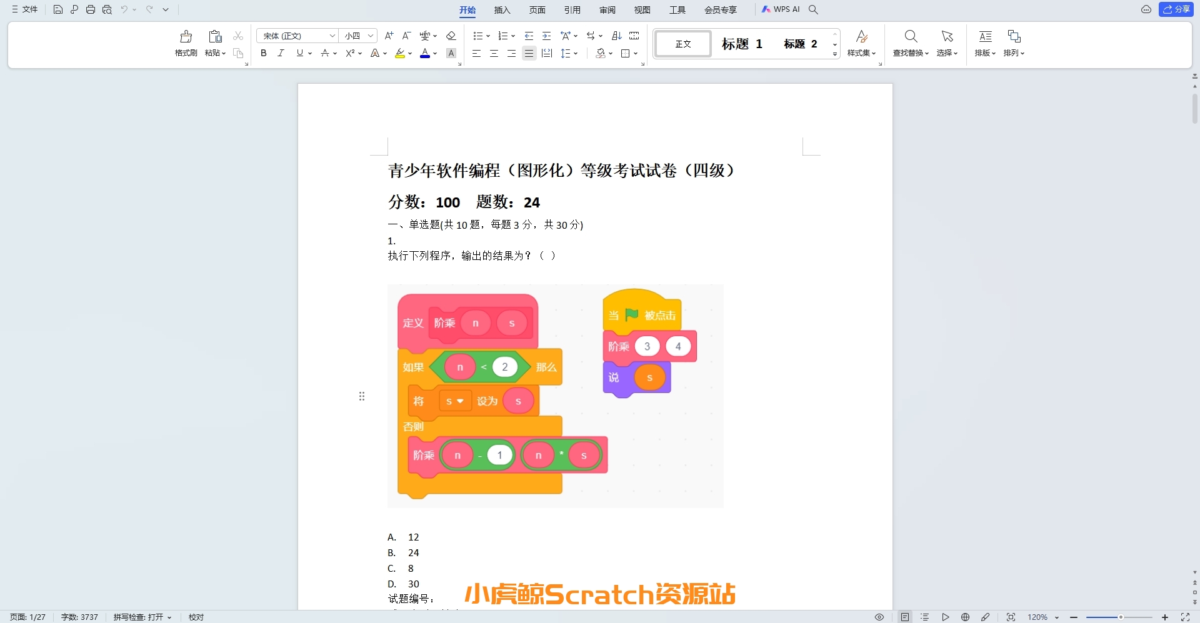Click the Print icon in quick toolbar

[x=91, y=9]
